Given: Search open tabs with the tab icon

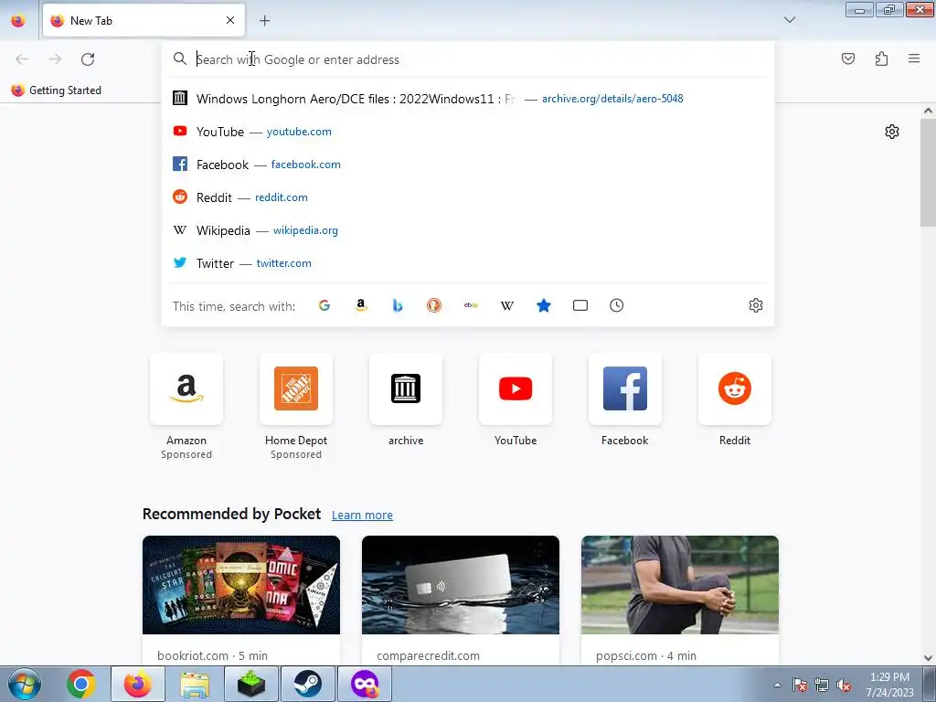Looking at the screenshot, I should pos(580,305).
